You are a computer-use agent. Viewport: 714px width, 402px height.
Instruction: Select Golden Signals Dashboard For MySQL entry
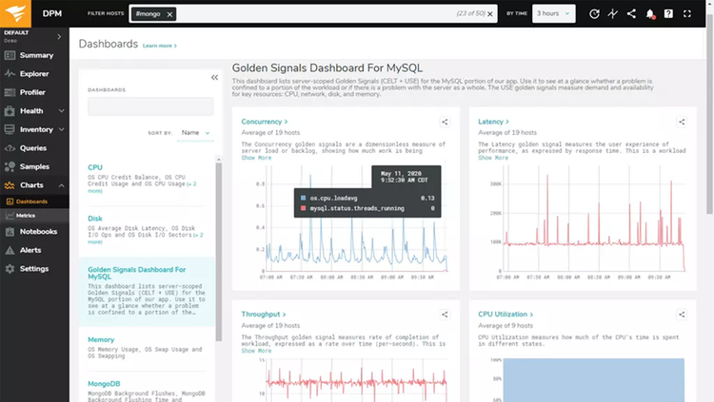[x=147, y=291]
